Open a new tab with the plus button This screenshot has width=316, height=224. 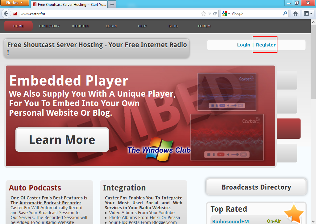point(112,4)
